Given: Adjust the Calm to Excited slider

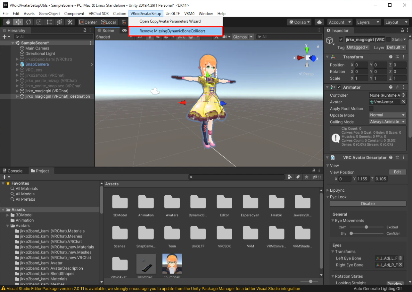Looking at the screenshot, I should [x=366, y=227].
